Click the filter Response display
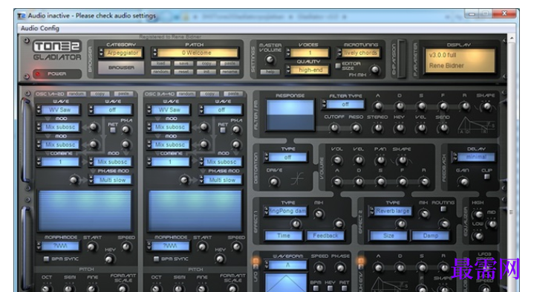534x292 pixels. click(x=290, y=115)
